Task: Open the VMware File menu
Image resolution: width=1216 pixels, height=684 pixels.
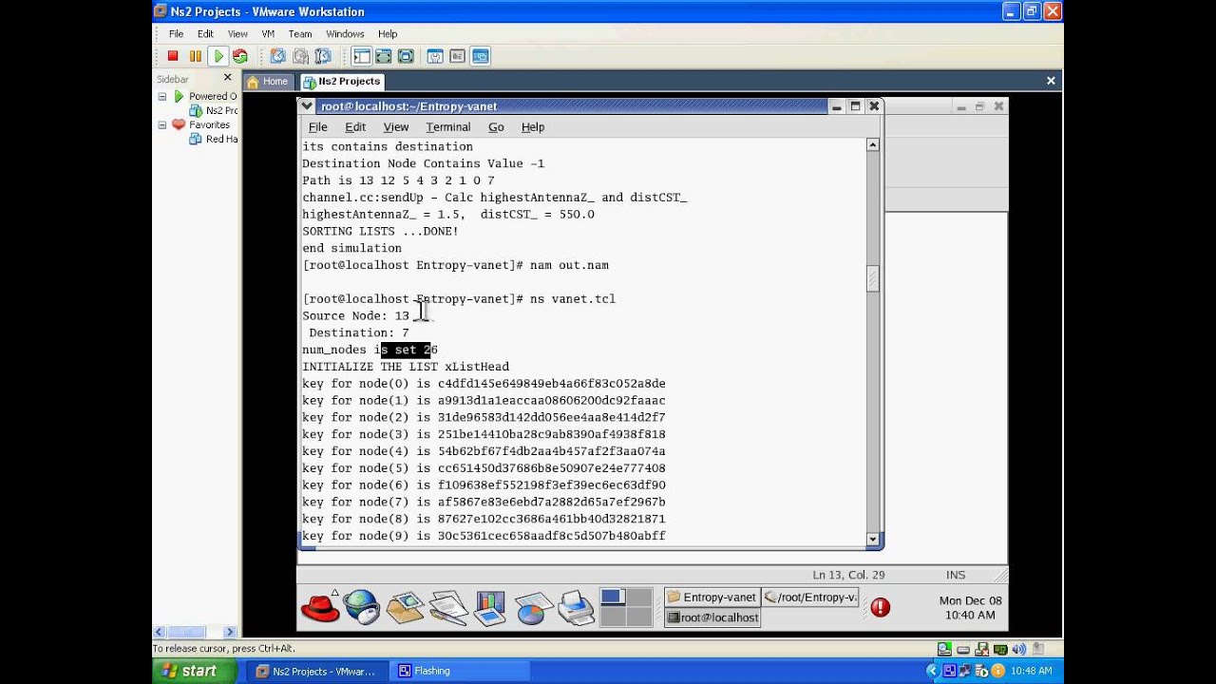Action: tap(177, 34)
